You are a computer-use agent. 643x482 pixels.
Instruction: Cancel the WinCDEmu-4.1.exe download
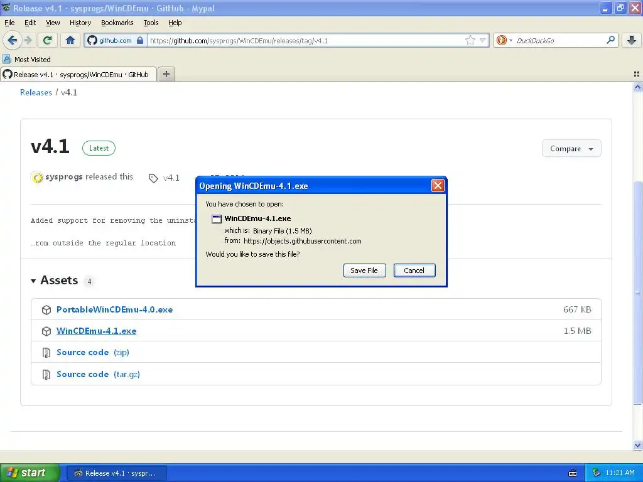(x=414, y=270)
